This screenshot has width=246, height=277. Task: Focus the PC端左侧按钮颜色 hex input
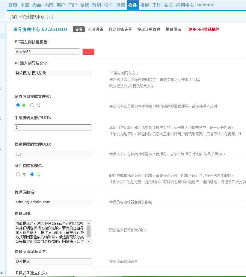(x=47, y=52)
